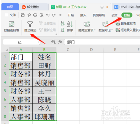Select column C header
140x124 pixels.
pos(68,50)
